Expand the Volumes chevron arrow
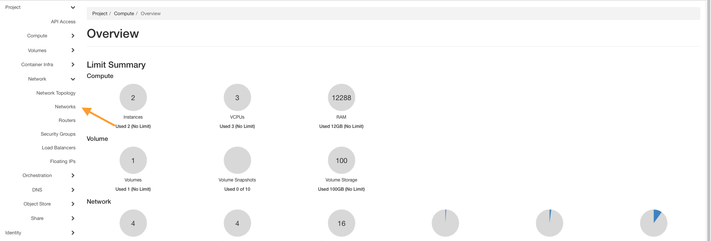Viewport: 711px width, 241px height. click(73, 50)
